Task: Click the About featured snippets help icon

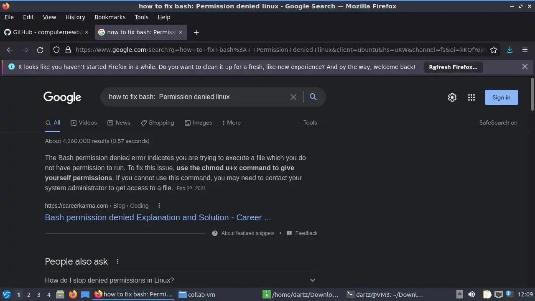Action: click(215, 233)
